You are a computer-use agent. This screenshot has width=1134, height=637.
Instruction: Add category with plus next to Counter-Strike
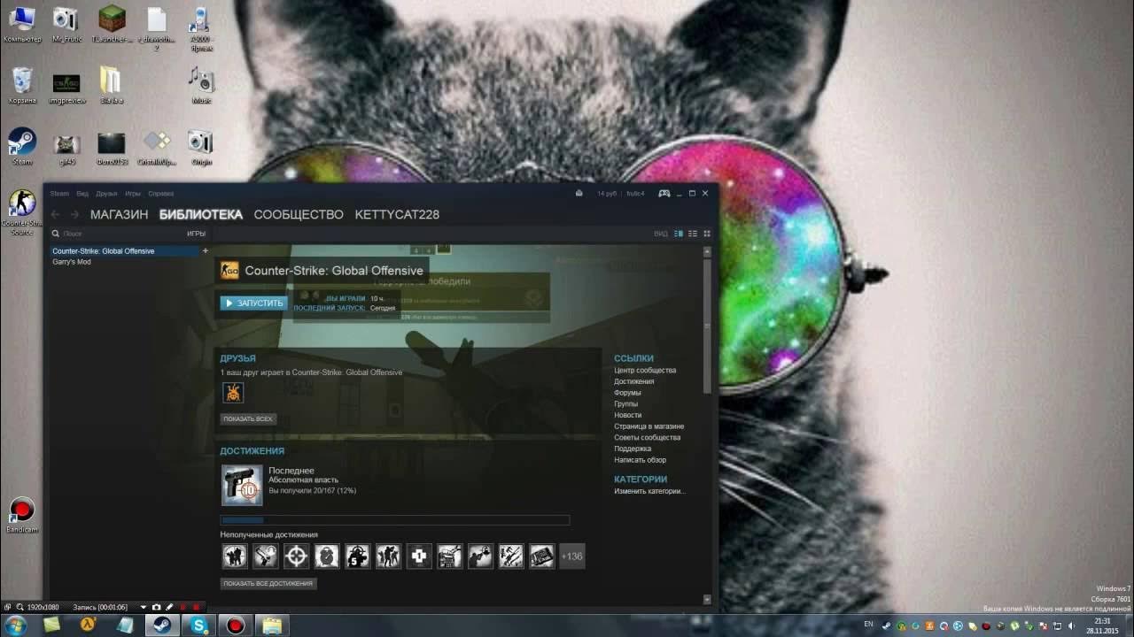click(206, 251)
